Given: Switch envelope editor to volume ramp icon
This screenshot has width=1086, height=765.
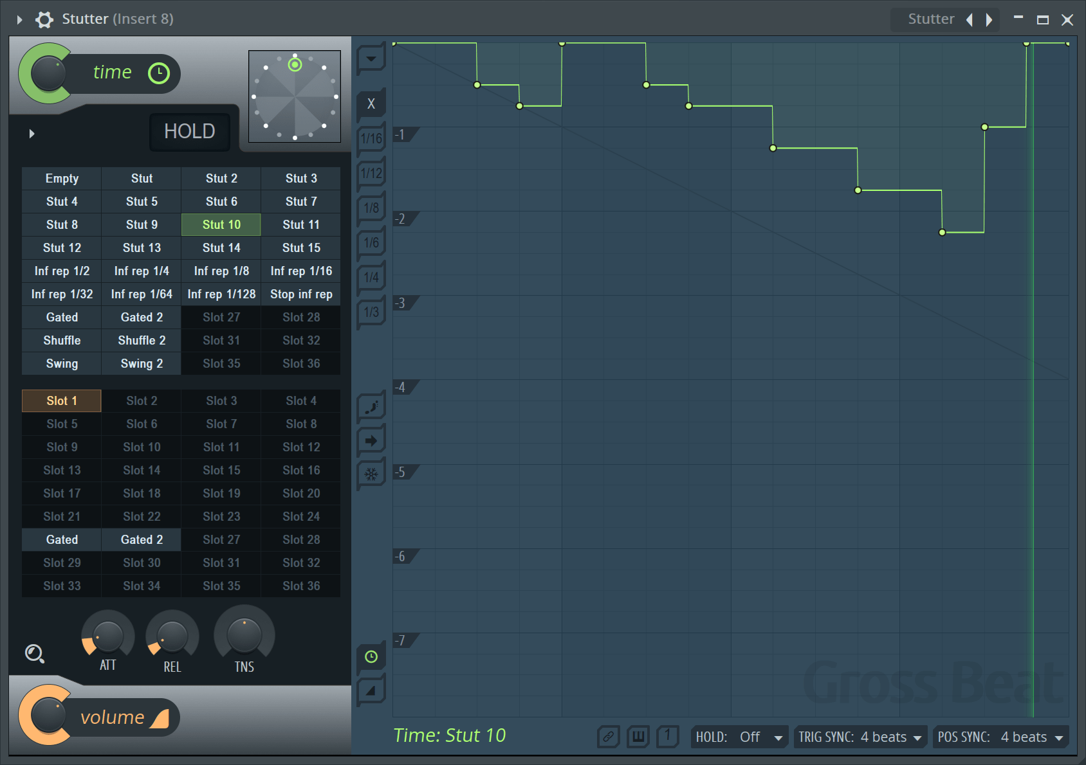Looking at the screenshot, I should tap(371, 691).
